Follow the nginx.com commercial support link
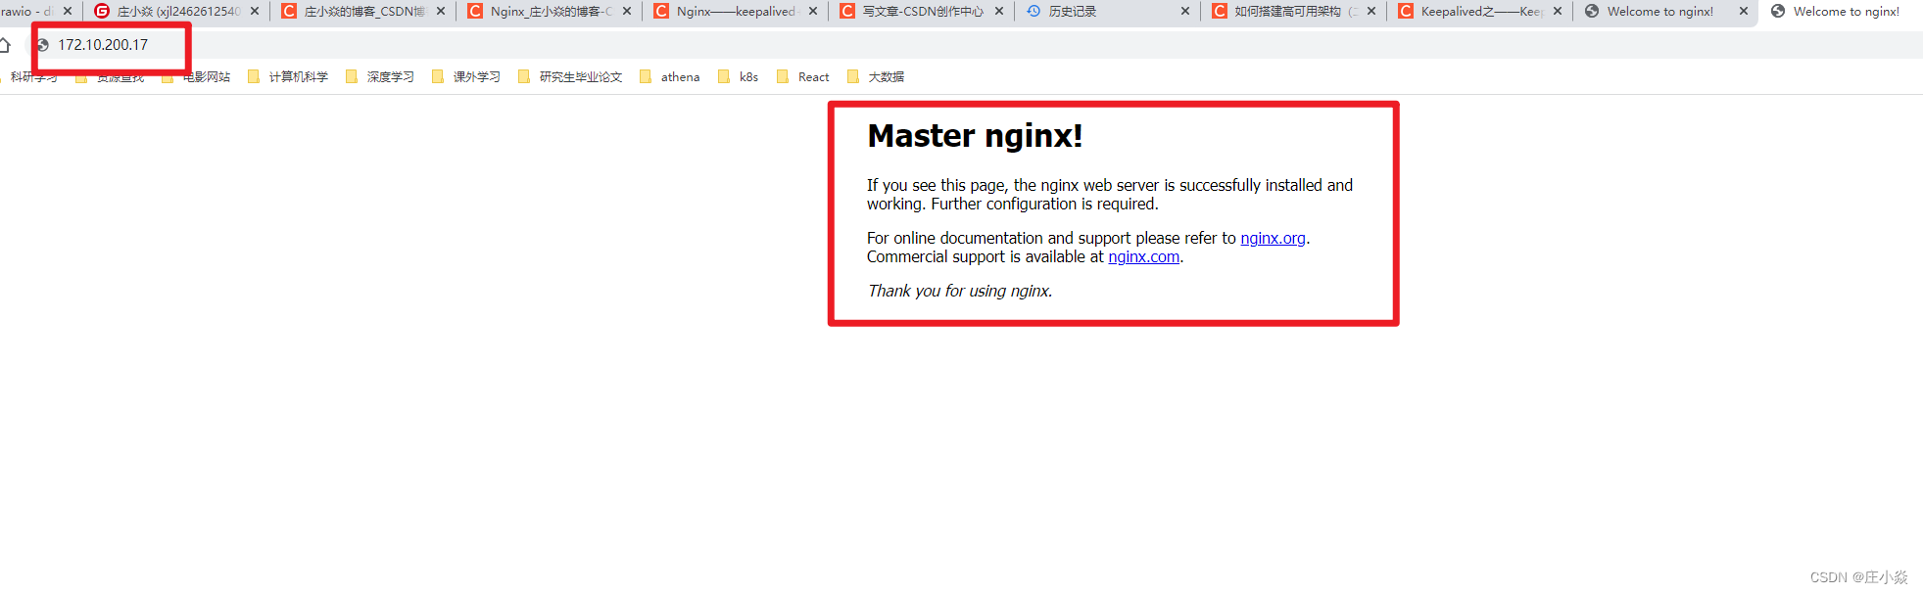The image size is (1923, 594). pyautogui.click(x=1143, y=256)
